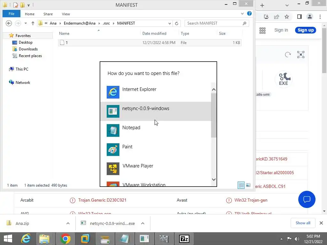Expand the path chevron before Ana
The height and width of the screenshot is (245, 327).
pyautogui.click(x=46, y=23)
